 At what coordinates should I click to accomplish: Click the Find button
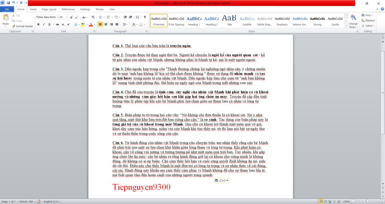367,15
